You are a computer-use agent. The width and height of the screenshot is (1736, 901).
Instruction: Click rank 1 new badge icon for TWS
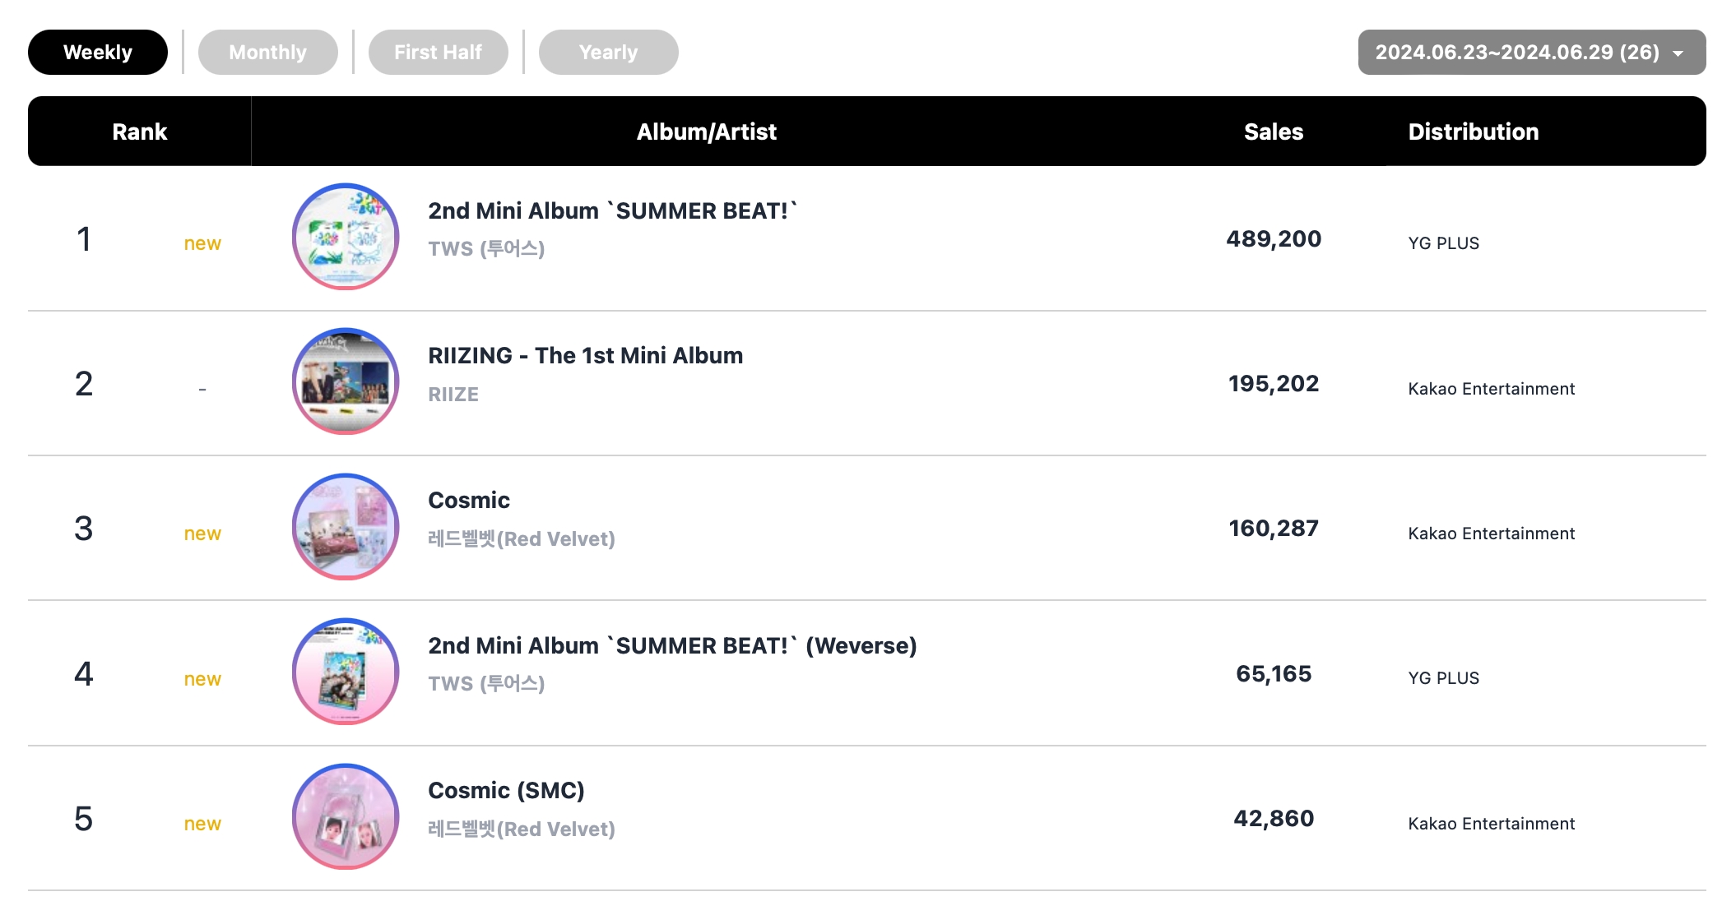coord(203,238)
